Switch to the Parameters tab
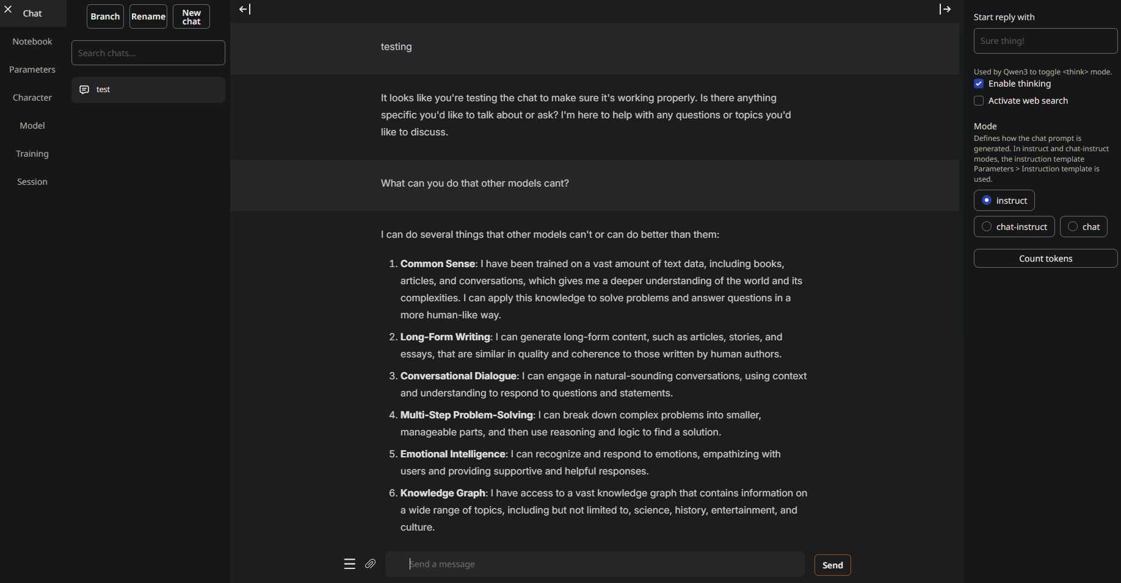Screen dimensions: 1121x583 (x=32, y=70)
